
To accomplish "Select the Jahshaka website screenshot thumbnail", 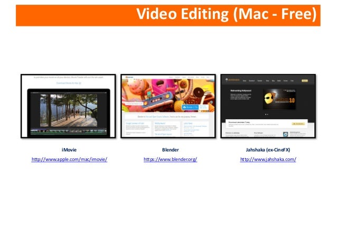I will tap(268, 106).
